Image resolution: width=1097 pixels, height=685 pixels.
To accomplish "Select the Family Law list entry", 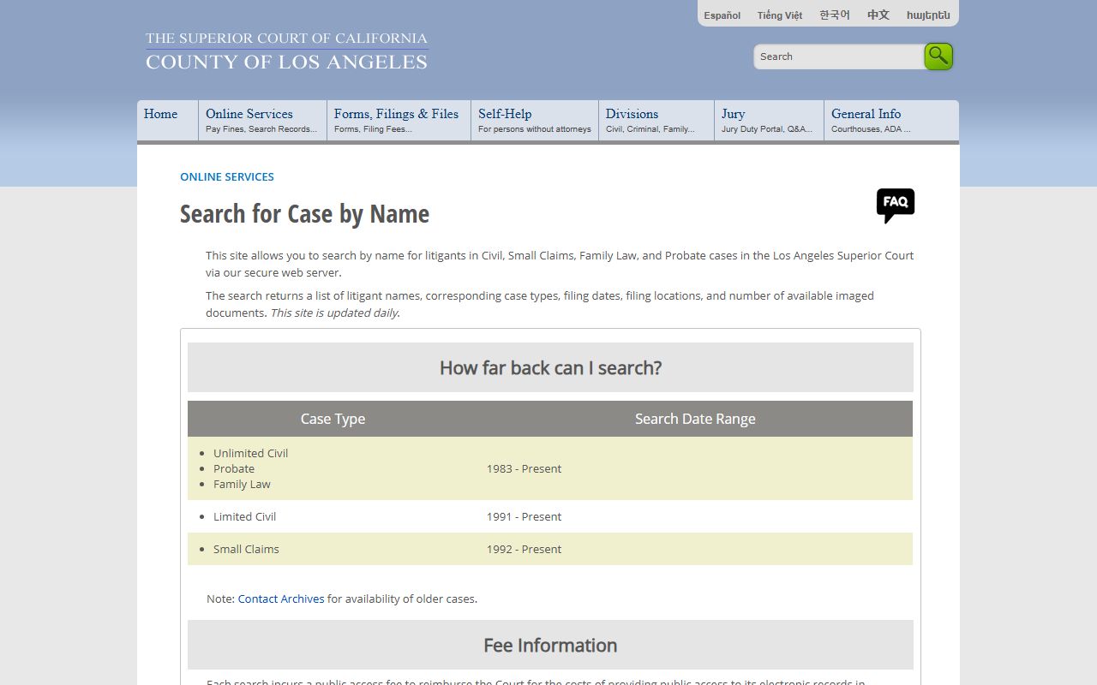I will pos(242,484).
